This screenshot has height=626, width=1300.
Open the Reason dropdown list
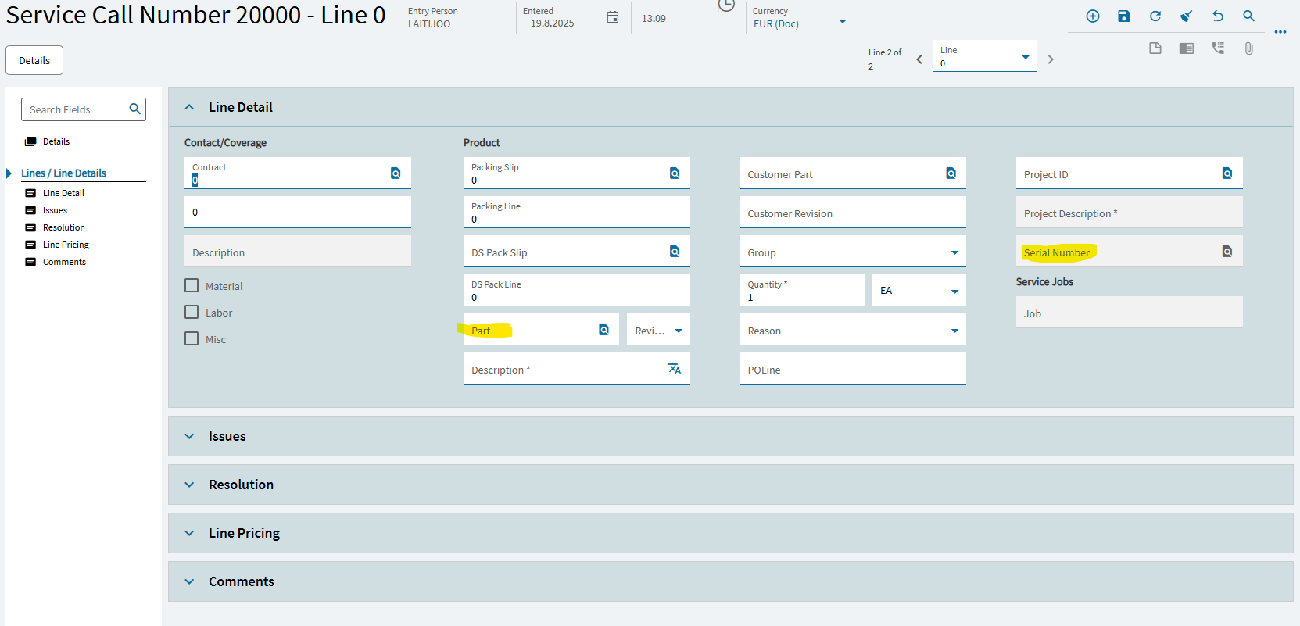tap(954, 331)
